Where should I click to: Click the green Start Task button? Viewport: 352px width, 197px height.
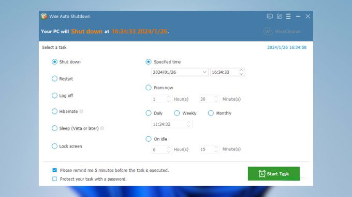(274, 173)
